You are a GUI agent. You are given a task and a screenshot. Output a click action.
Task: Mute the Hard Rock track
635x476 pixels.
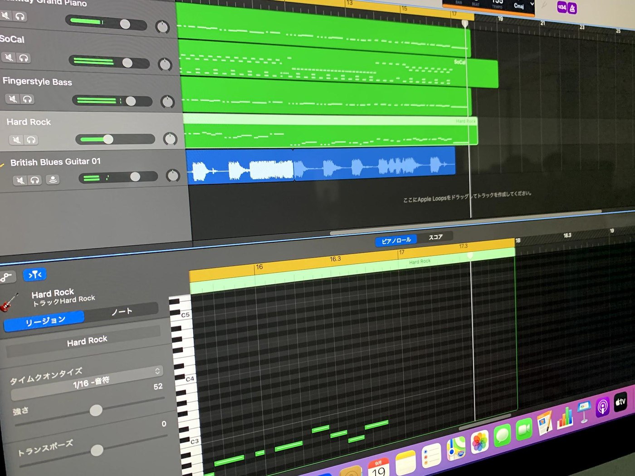tap(16, 139)
